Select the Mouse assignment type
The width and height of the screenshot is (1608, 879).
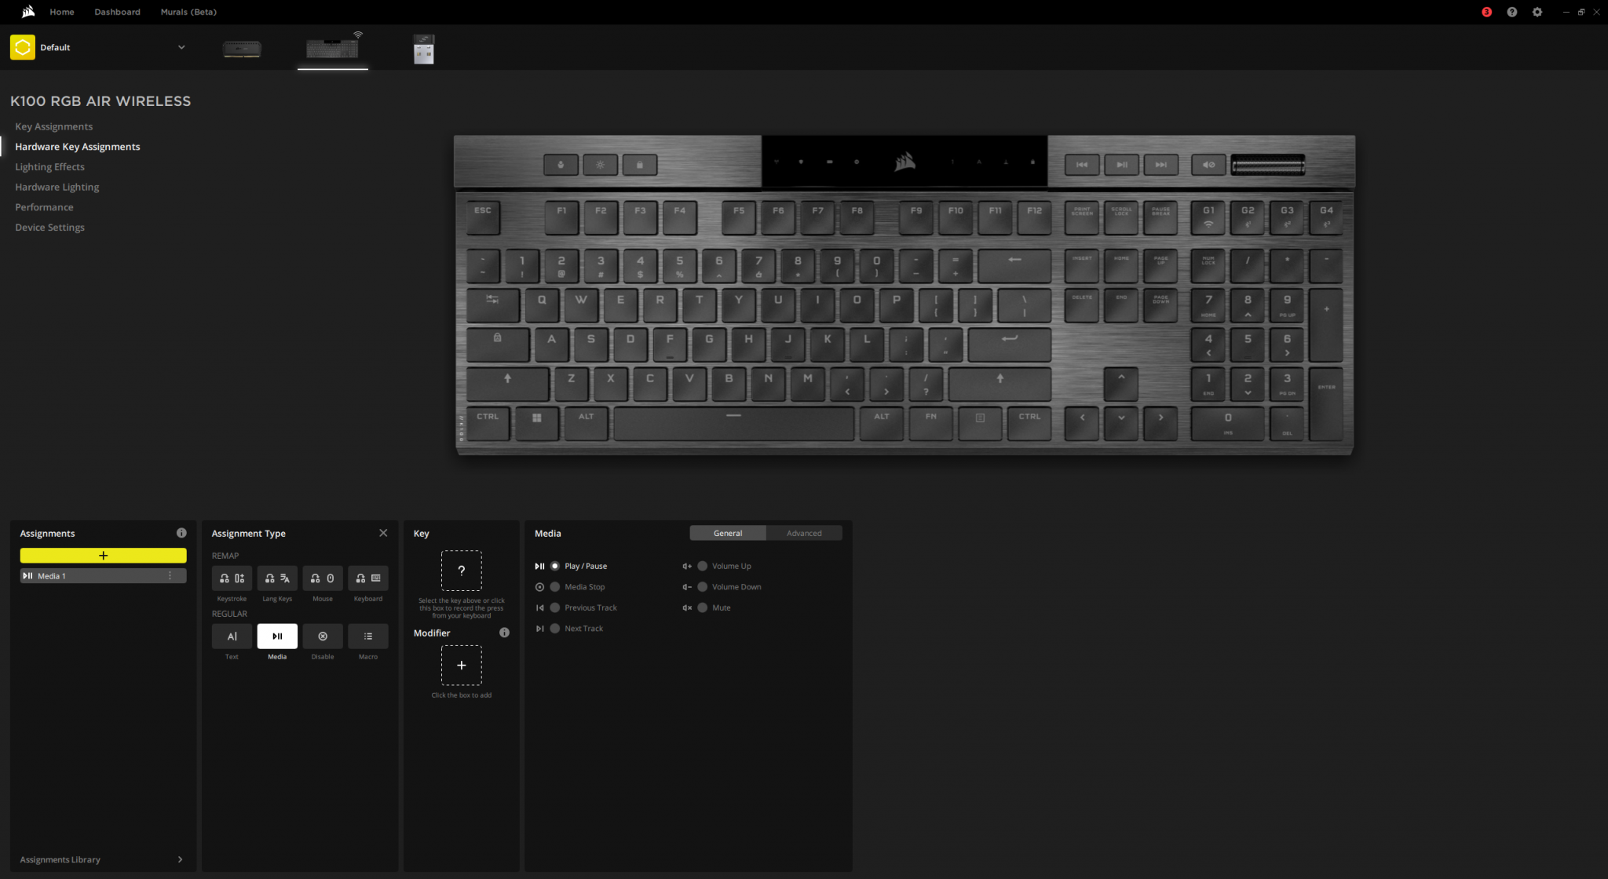click(322, 578)
